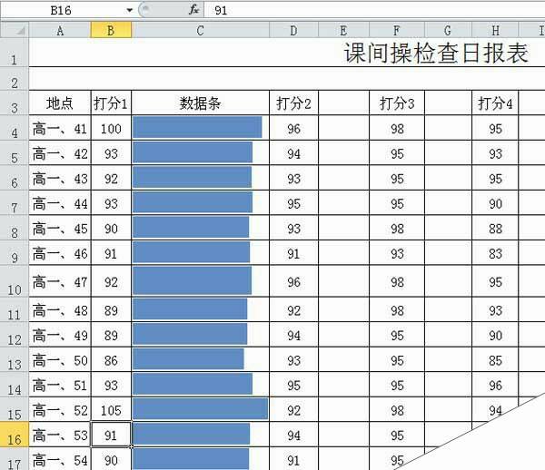545x470 pixels.
Task: Select column D header
Action: tap(293, 30)
